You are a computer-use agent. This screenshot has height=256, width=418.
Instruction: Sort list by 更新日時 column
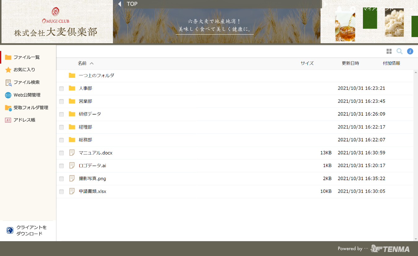point(350,63)
